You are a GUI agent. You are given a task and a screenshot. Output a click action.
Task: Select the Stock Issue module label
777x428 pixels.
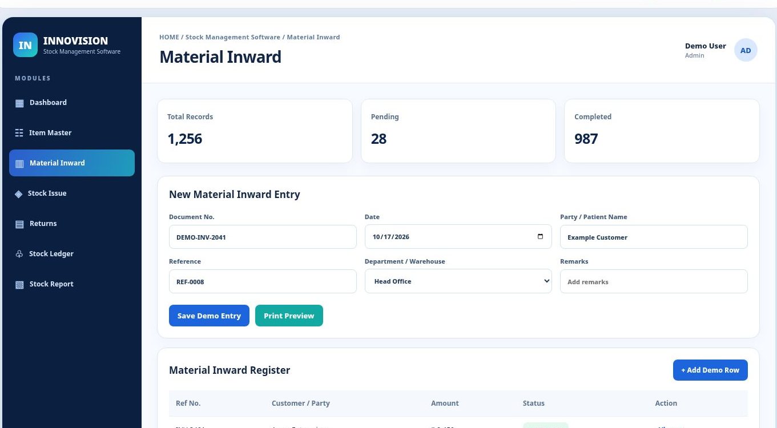click(47, 193)
